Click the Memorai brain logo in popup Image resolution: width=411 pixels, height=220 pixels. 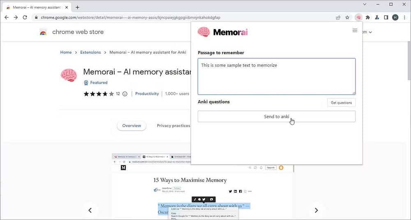click(x=204, y=32)
